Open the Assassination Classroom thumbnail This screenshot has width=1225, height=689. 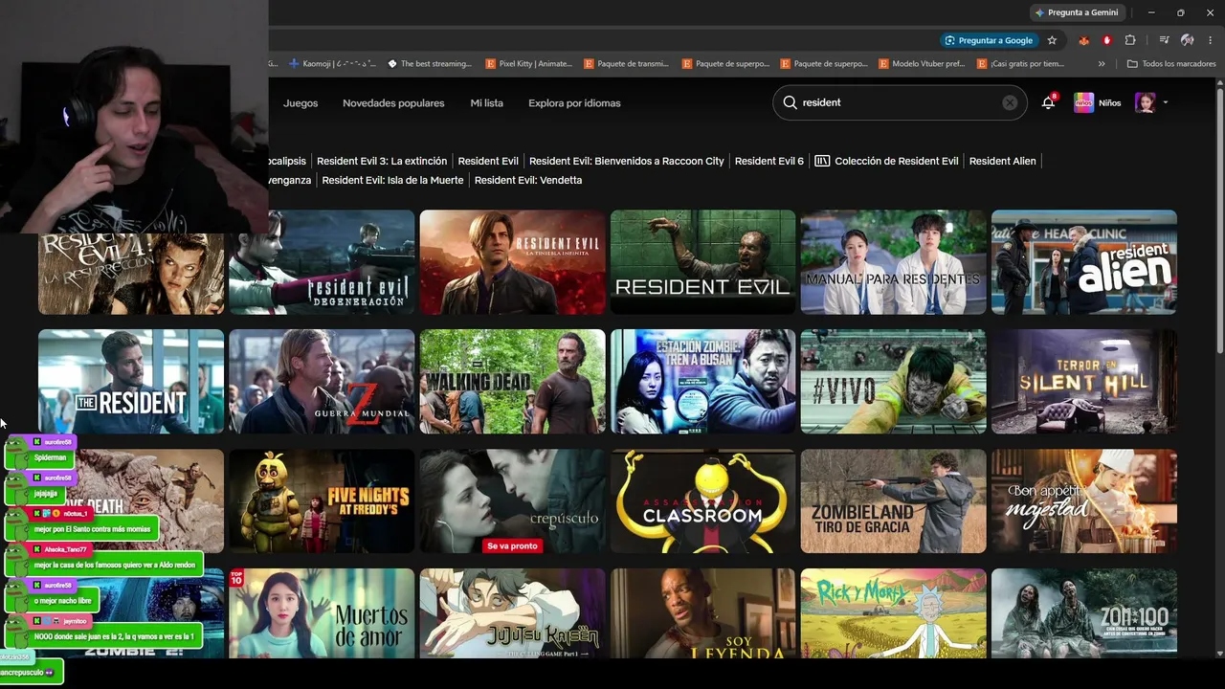point(702,501)
